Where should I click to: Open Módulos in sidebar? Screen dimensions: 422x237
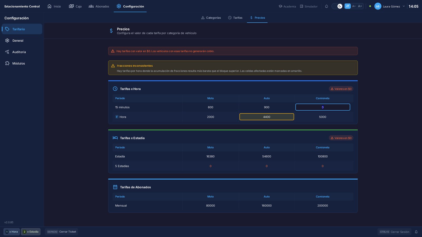(22, 63)
